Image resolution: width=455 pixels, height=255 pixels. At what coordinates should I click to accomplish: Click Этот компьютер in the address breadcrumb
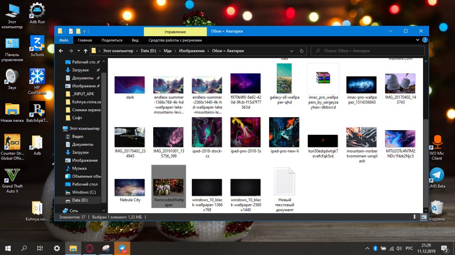coord(118,51)
